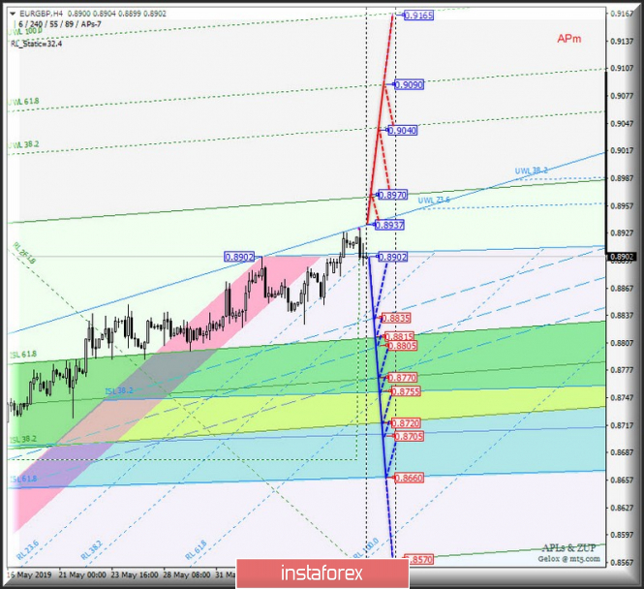Select the 0.8835 red price label
Screen dimensions: 644x589
(396, 319)
